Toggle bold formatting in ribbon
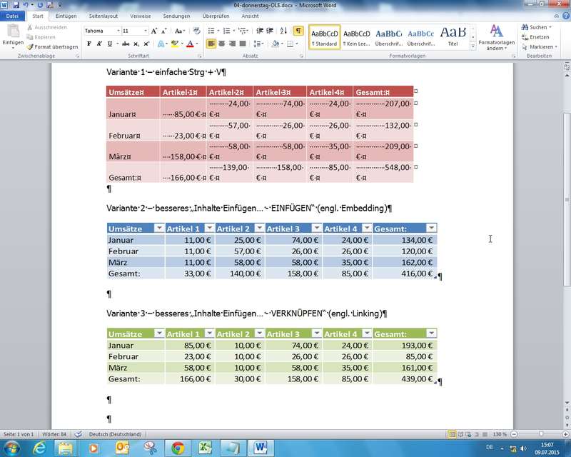571x457 pixels. click(89, 44)
